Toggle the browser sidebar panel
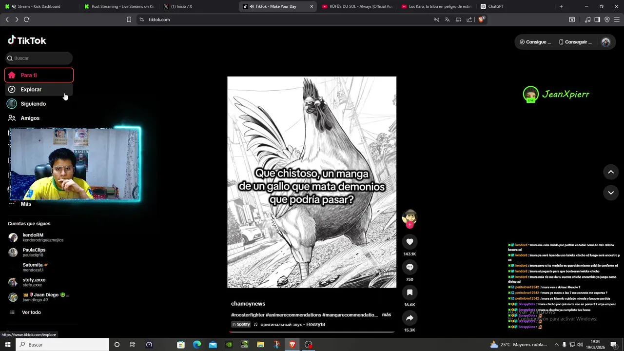Screen dimensions: 624x351 (x=597, y=19)
